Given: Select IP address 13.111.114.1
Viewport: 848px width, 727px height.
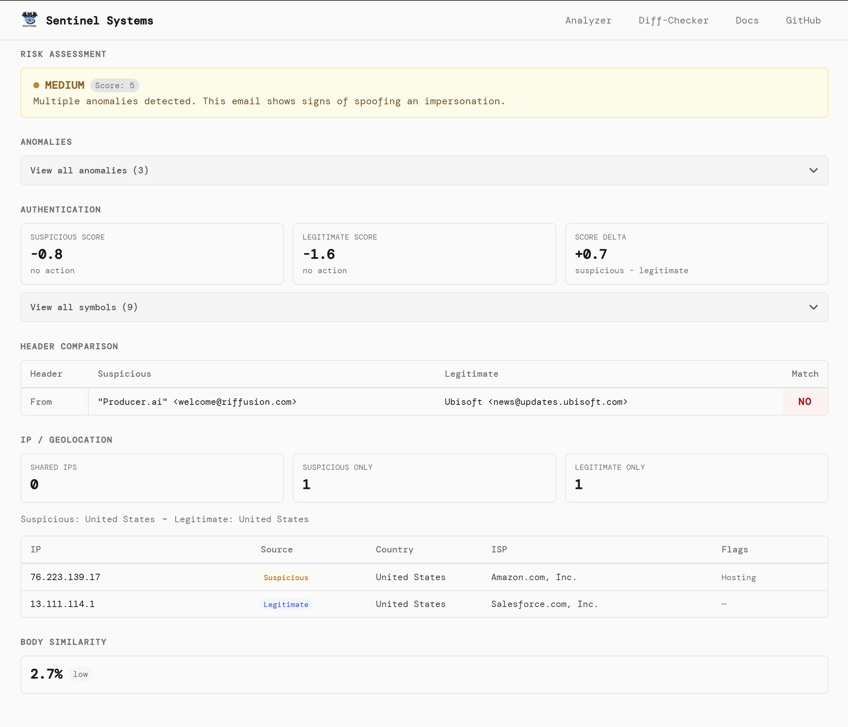Looking at the screenshot, I should tap(62, 604).
